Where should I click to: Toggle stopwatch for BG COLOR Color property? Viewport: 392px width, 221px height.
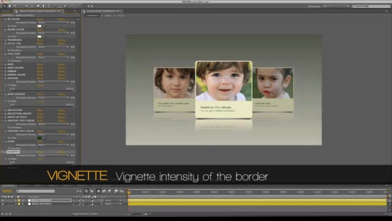click(x=9, y=26)
